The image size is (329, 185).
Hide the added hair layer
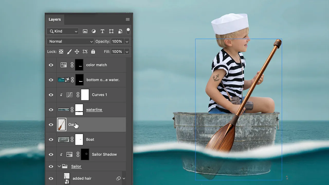pyautogui.click(x=51, y=179)
